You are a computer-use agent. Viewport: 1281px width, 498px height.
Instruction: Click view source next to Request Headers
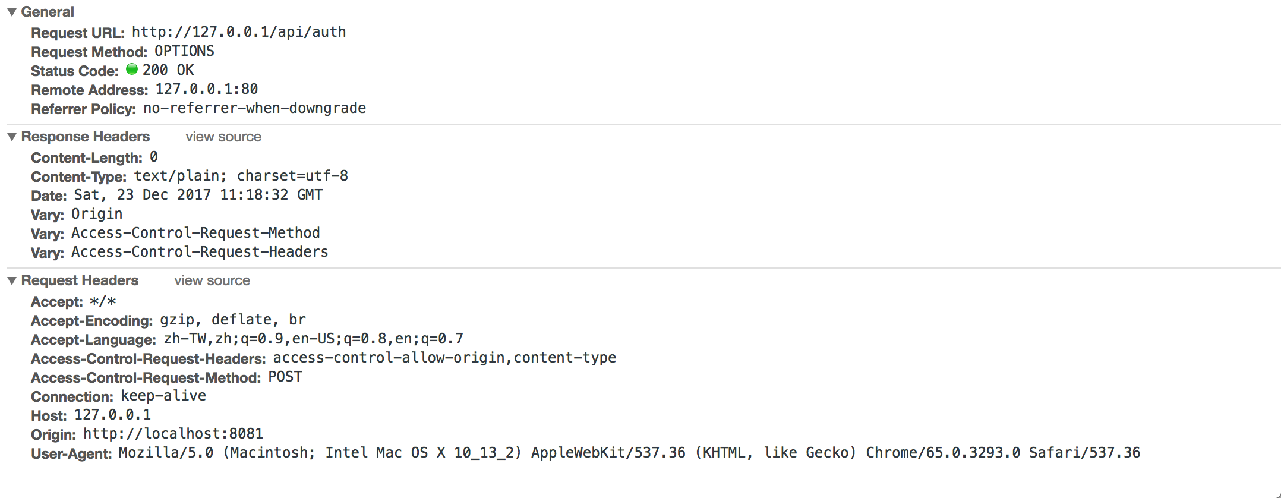pyautogui.click(x=212, y=280)
